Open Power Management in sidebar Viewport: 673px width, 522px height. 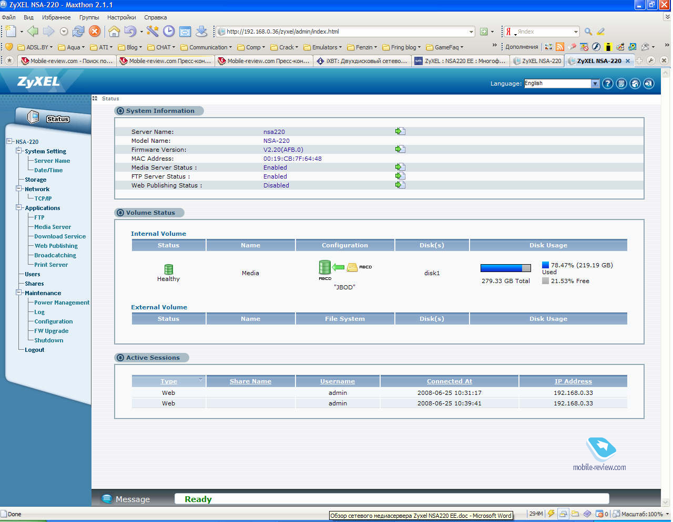click(62, 302)
